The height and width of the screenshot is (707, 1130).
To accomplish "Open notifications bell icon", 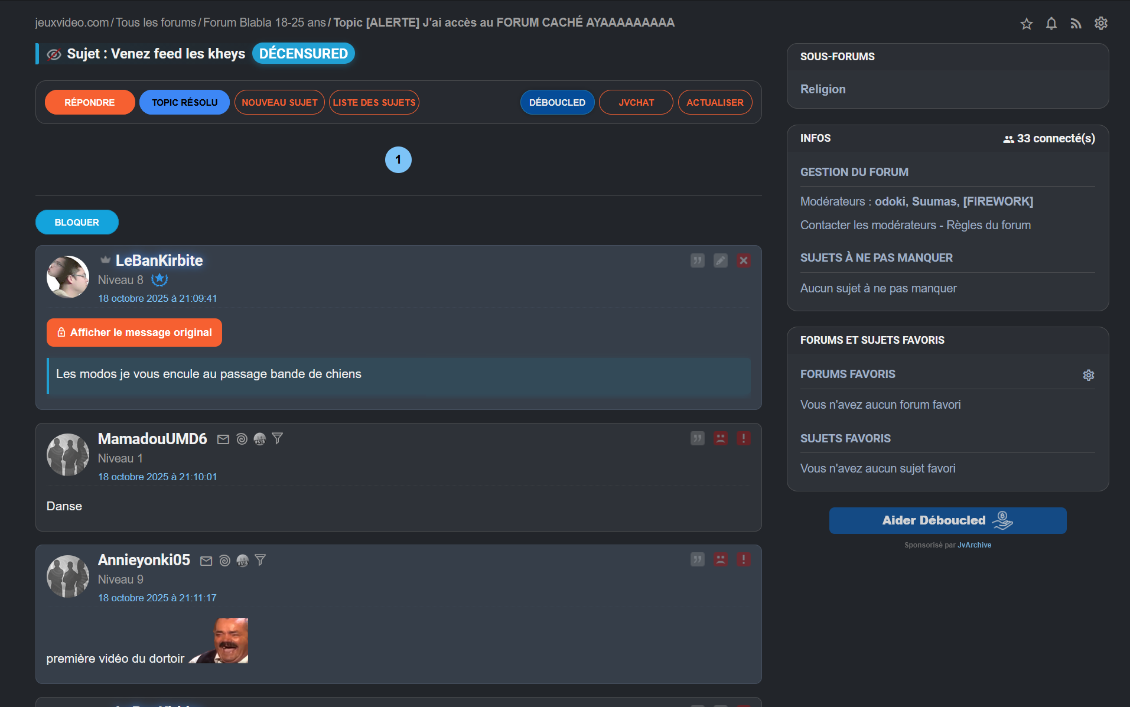I will pyautogui.click(x=1051, y=24).
